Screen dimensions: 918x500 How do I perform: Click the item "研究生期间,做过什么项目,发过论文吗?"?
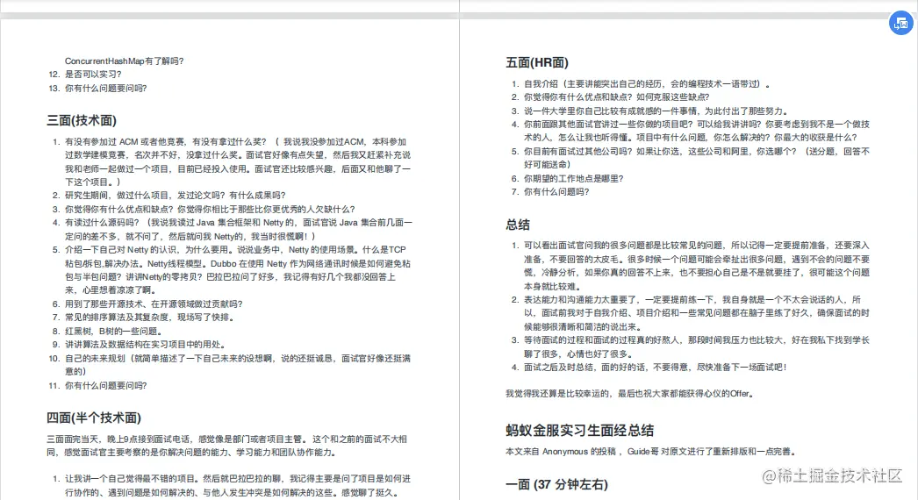coord(175,196)
